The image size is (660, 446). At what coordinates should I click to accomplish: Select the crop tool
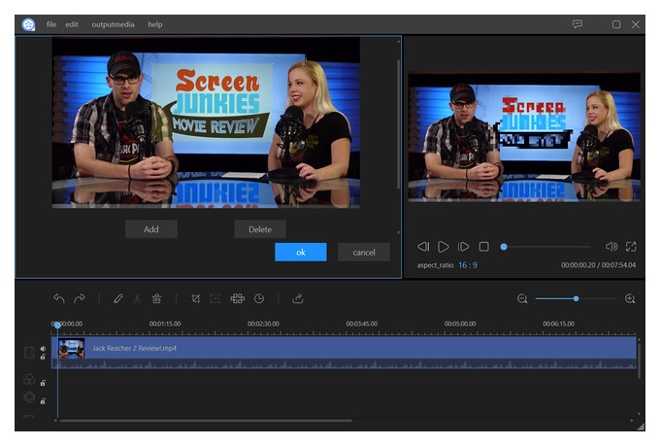[195, 299]
